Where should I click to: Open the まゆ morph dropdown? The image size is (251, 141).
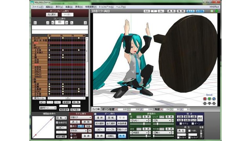(x=140, y=132)
